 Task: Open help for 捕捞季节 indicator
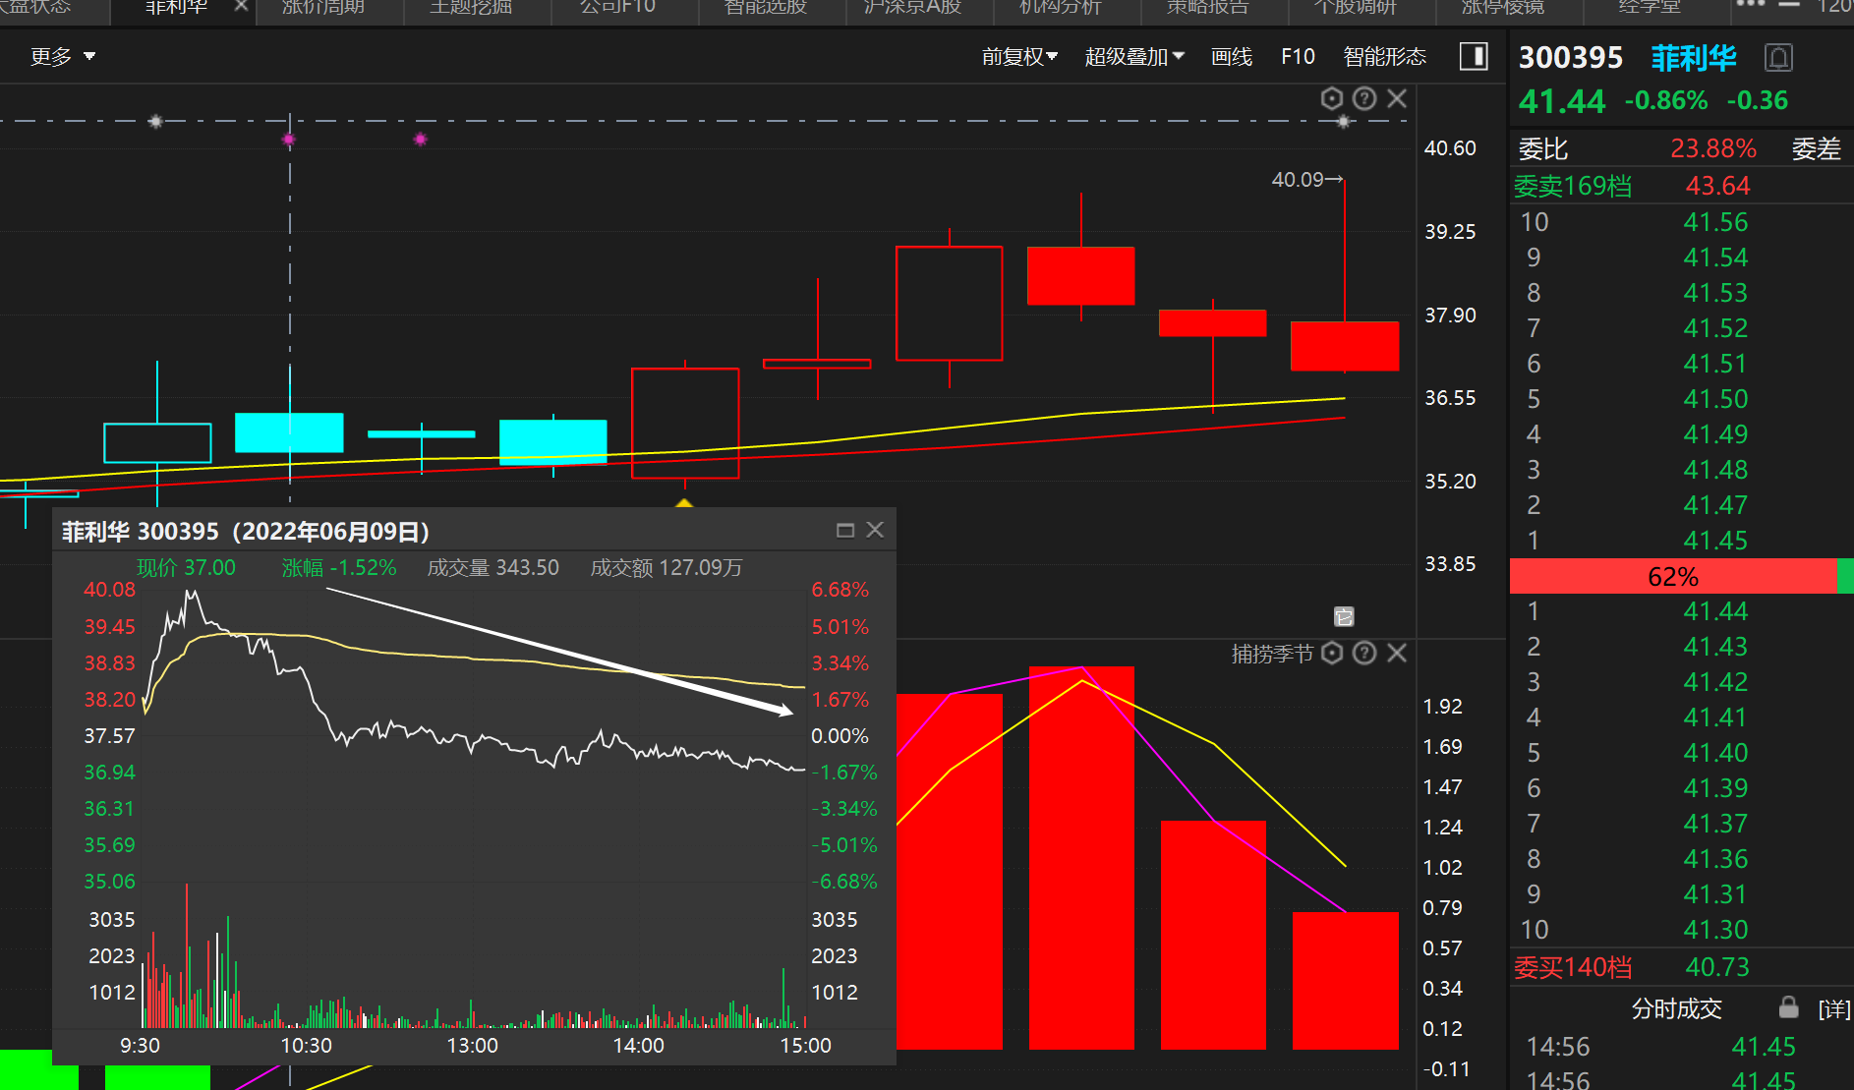[1364, 654]
